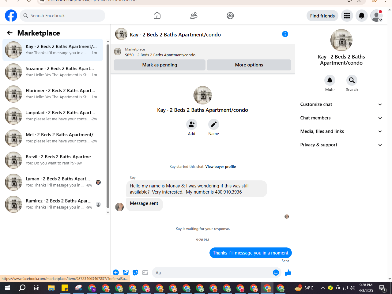Screen dimensions: 392x294
Task: Open the Groups icon in top navigation
Action: coord(230,16)
